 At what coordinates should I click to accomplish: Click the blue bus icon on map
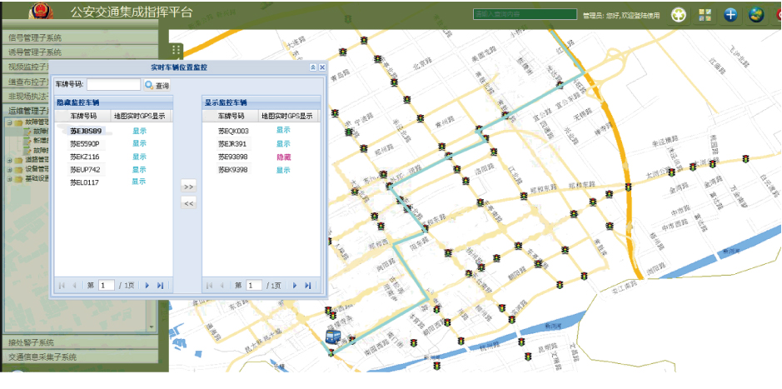tap(333, 337)
